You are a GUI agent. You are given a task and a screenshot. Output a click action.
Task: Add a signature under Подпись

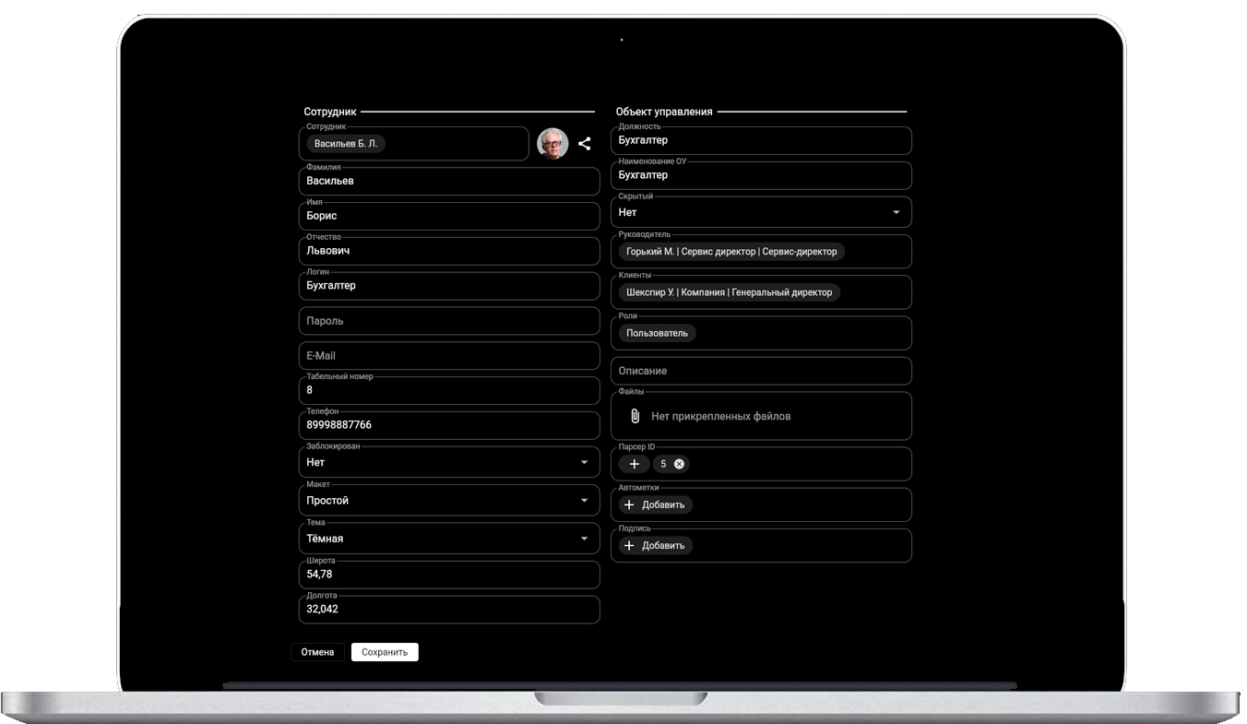point(655,545)
